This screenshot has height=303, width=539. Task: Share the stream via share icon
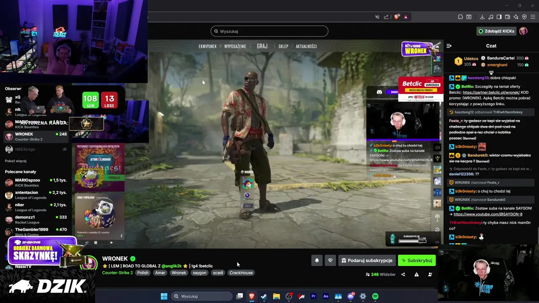pos(403,274)
